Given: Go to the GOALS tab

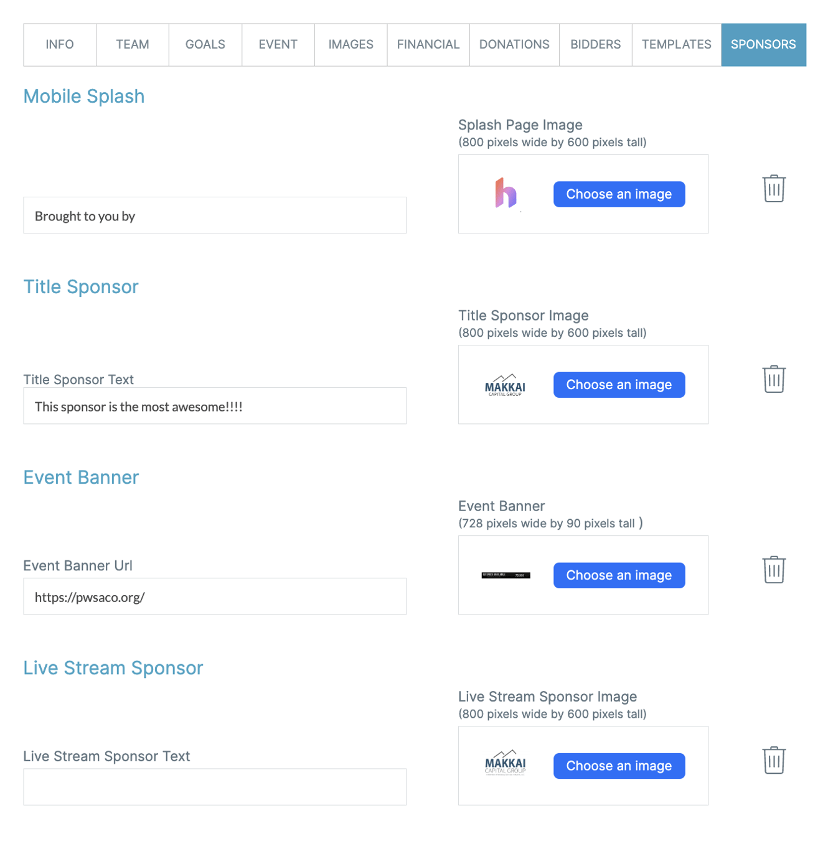Looking at the screenshot, I should (x=205, y=45).
